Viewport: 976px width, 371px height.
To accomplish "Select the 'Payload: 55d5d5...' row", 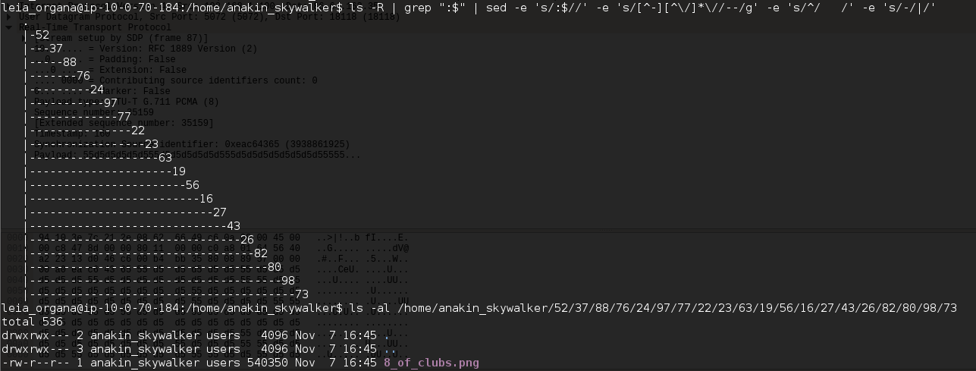I will tap(197, 155).
